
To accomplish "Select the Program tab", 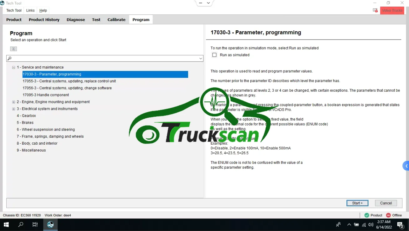I will [141, 20].
